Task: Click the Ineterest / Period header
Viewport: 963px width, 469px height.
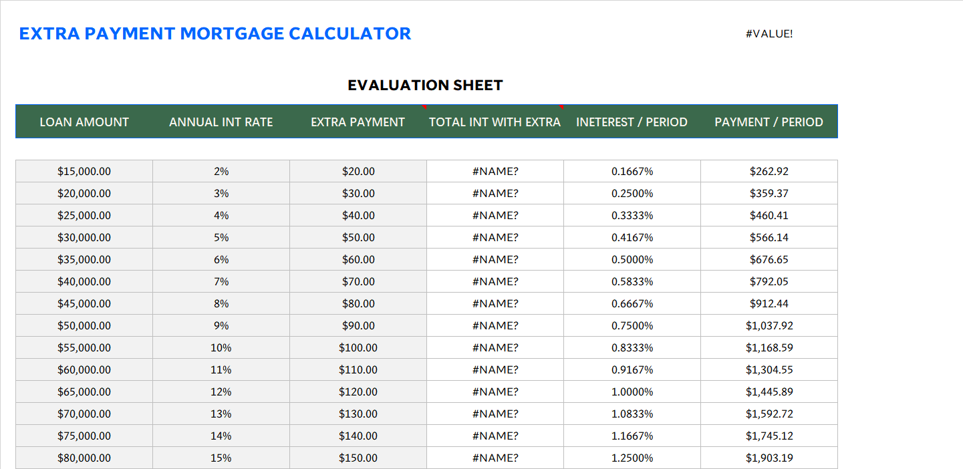Action: 632,122
